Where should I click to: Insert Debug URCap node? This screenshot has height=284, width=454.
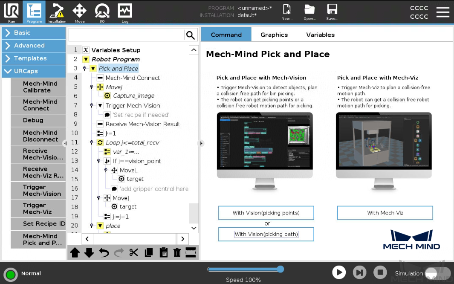38,120
